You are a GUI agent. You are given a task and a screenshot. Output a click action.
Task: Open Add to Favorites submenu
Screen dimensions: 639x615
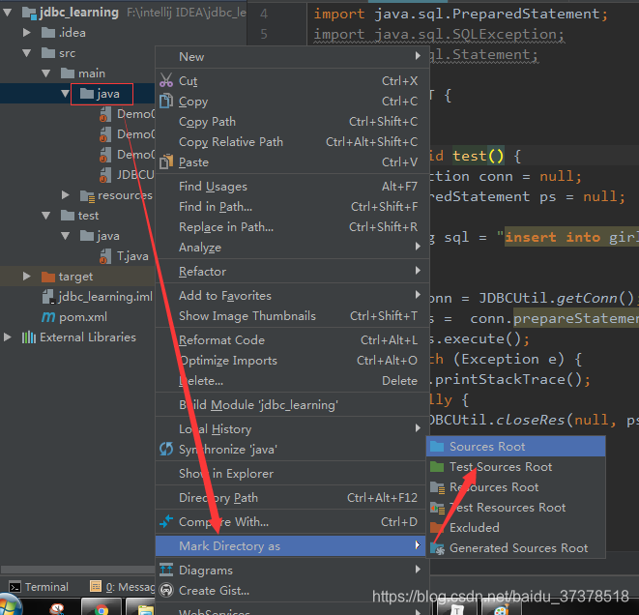click(x=292, y=296)
